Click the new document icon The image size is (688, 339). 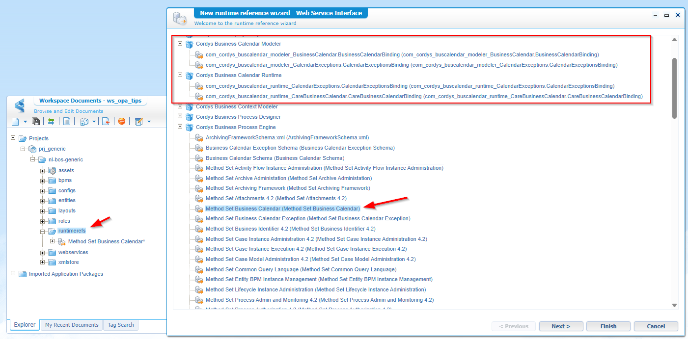point(15,121)
